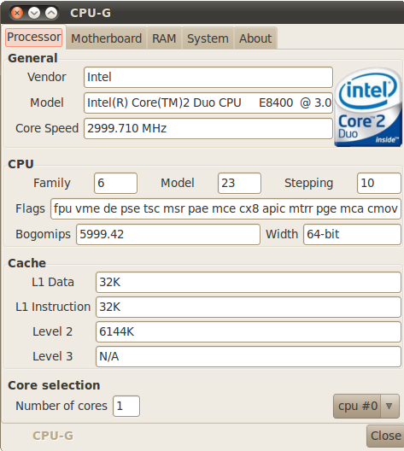Click the "Level 3" label

53,356
